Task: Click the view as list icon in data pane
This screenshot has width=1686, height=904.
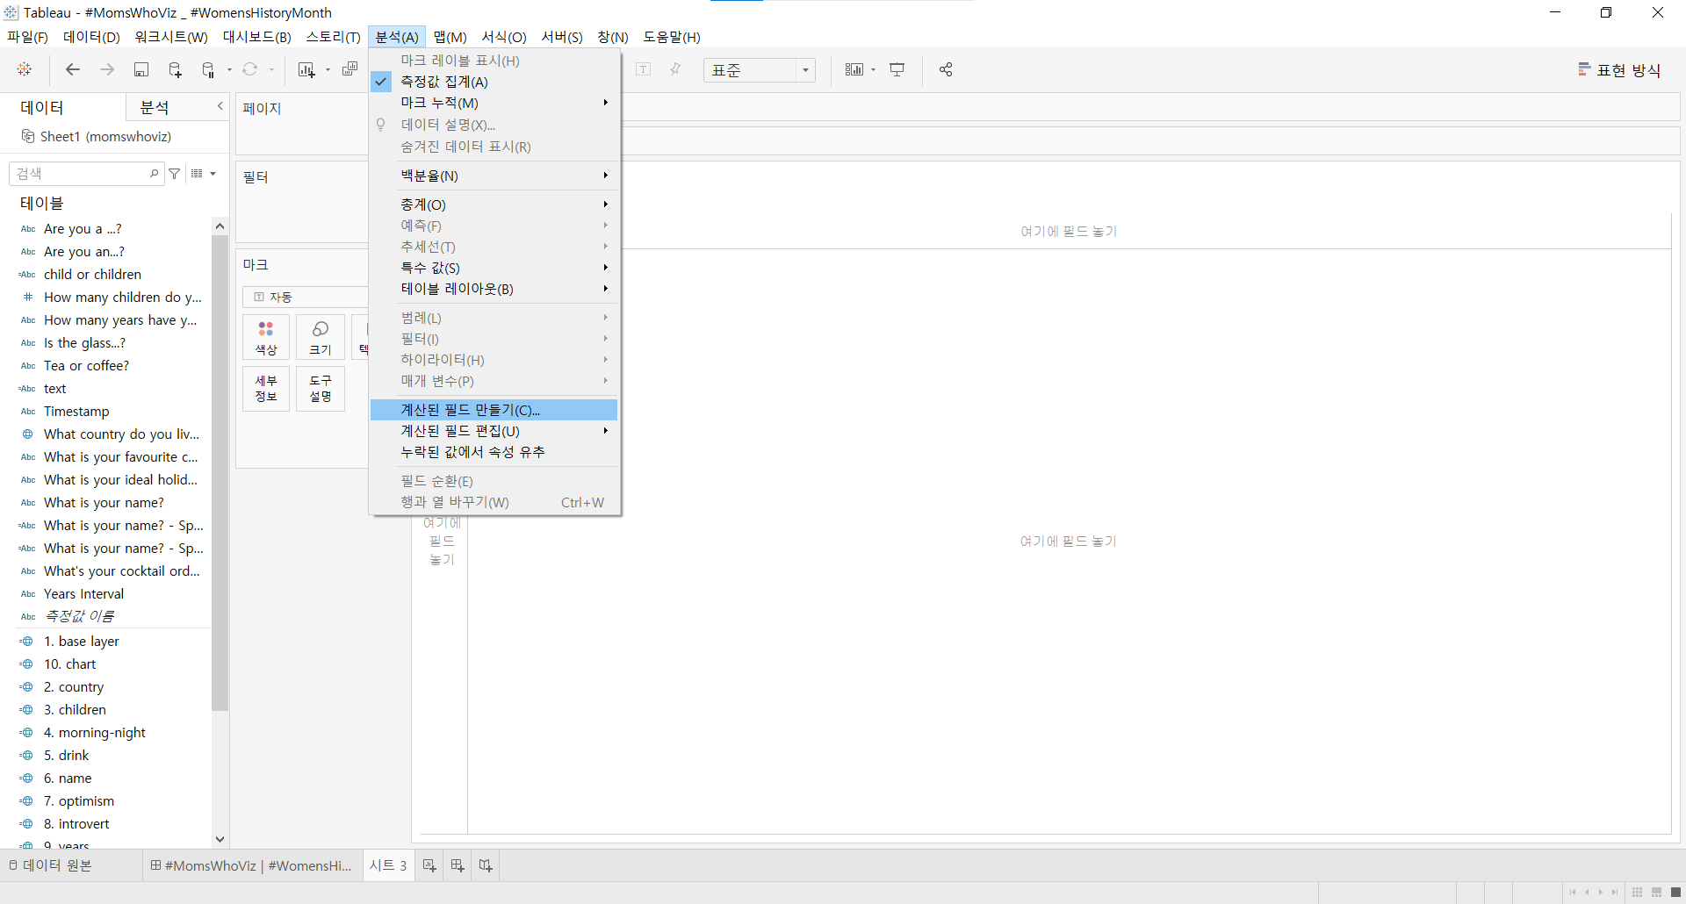Action: [198, 174]
